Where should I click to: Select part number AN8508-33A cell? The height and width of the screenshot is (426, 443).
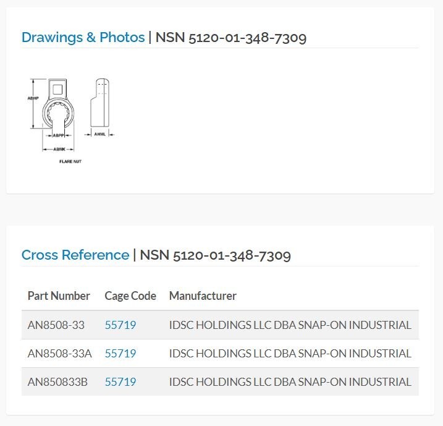coord(59,353)
